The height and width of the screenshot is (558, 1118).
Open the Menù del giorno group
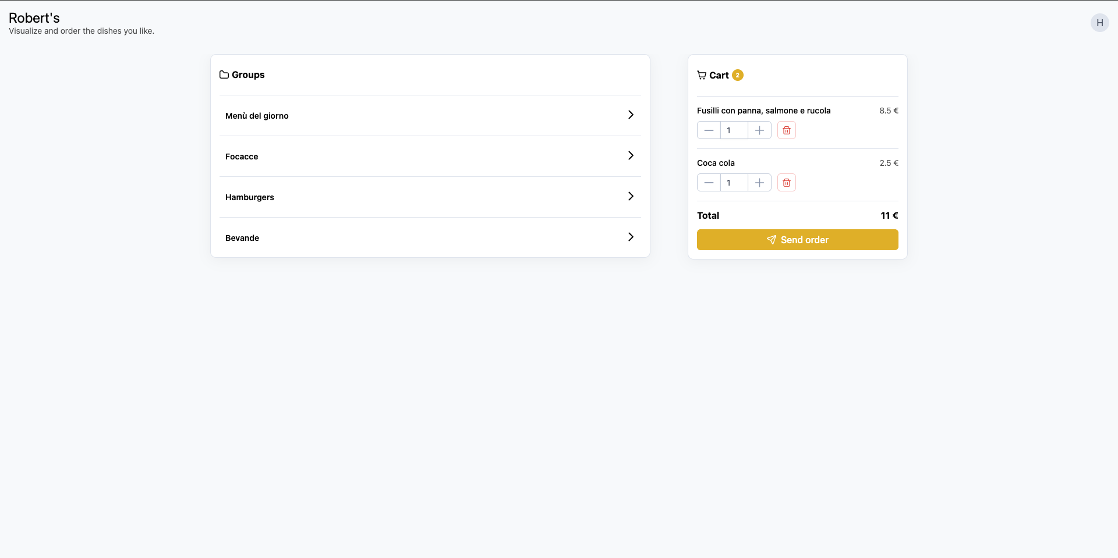[x=430, y=116]
